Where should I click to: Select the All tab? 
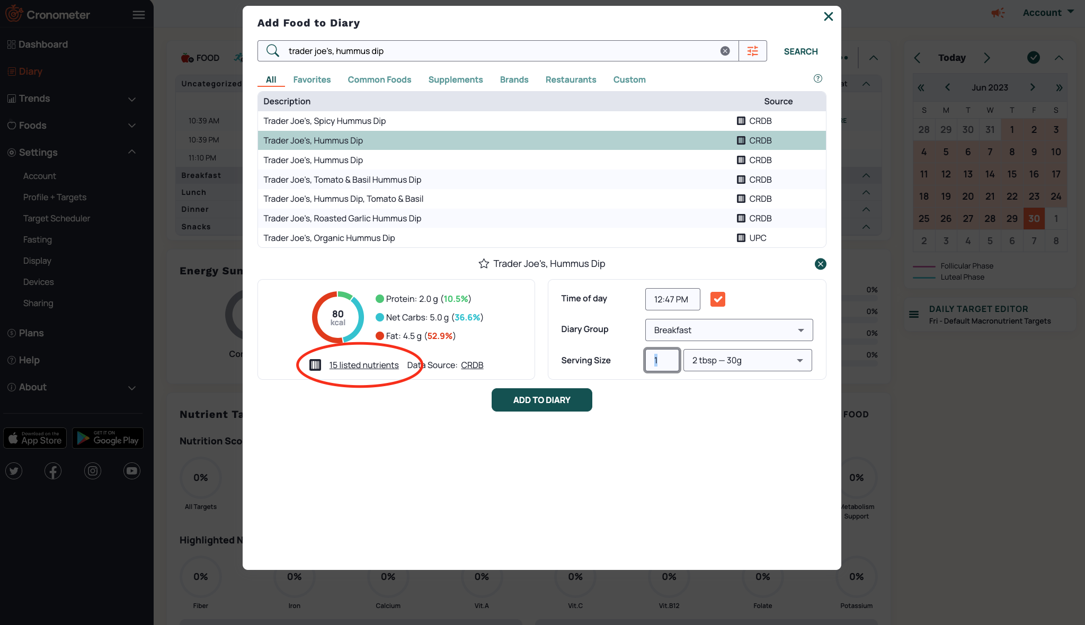click(x=271, y=79)
